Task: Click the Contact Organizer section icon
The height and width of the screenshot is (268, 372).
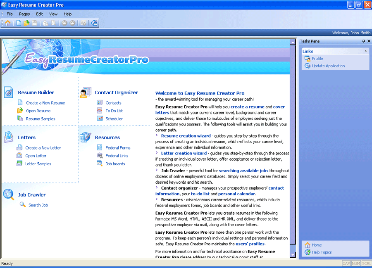Action: 86,92
